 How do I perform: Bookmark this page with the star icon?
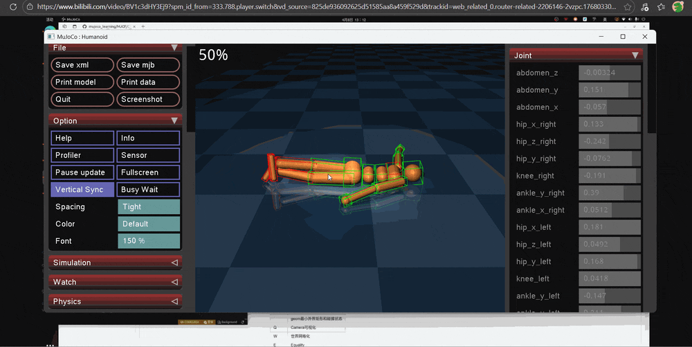click(627, 7)
